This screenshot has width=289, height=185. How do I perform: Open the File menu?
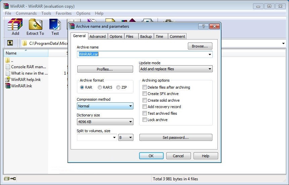coord(8,13)
